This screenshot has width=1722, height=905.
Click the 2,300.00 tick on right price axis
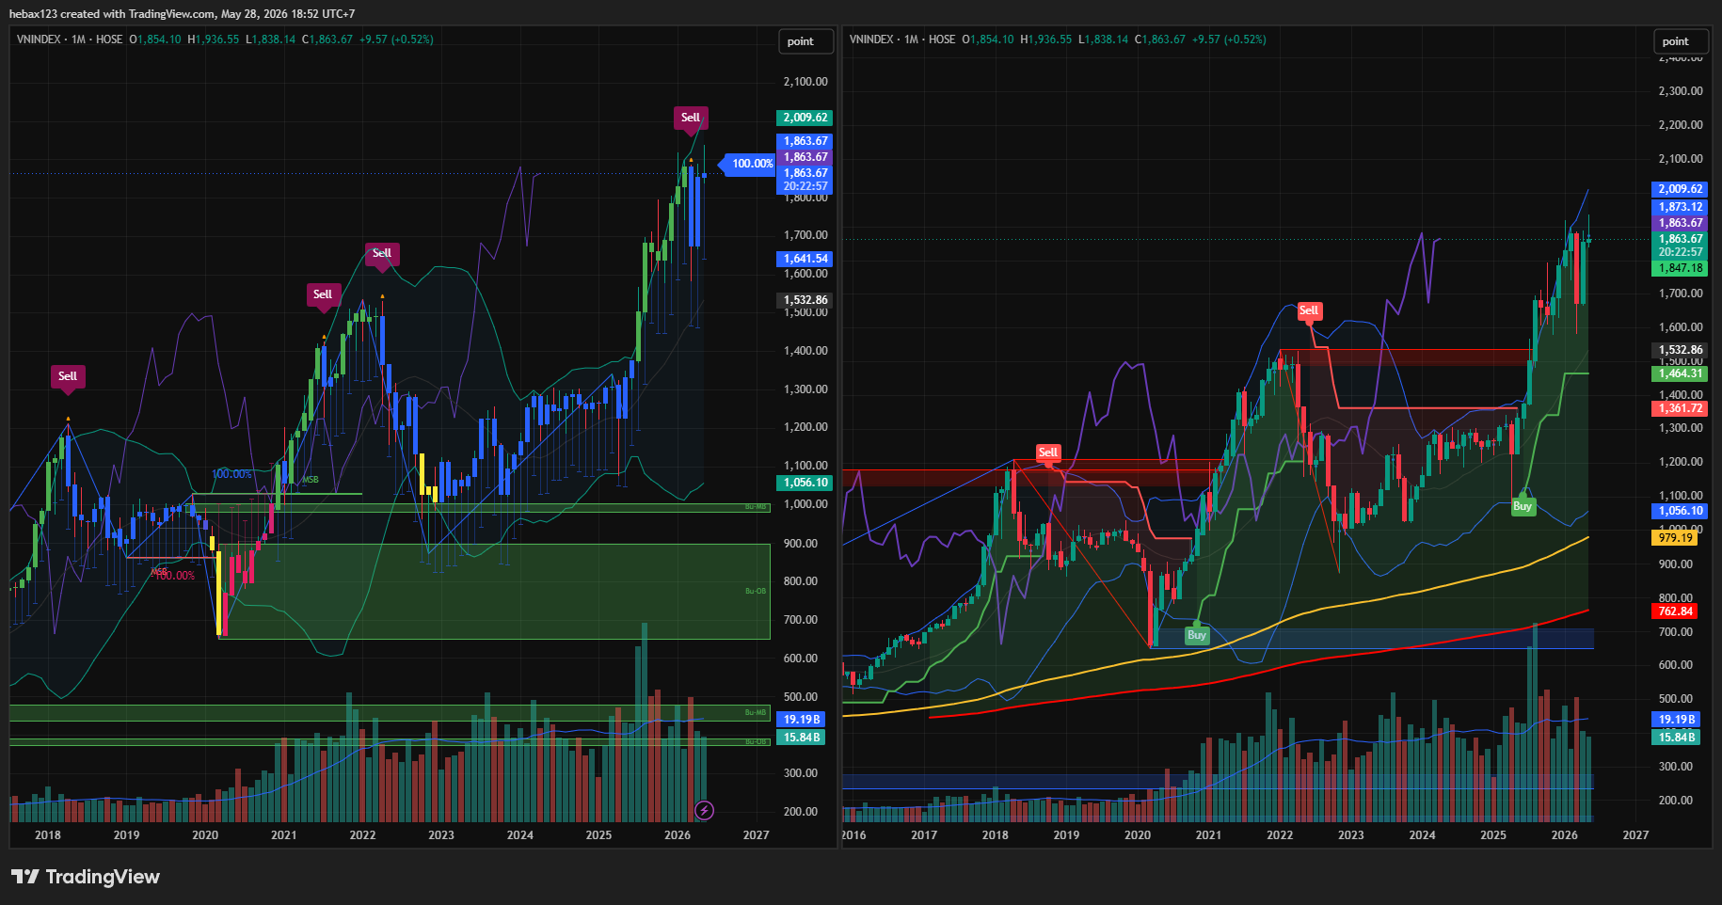[x=1681, y=91]
